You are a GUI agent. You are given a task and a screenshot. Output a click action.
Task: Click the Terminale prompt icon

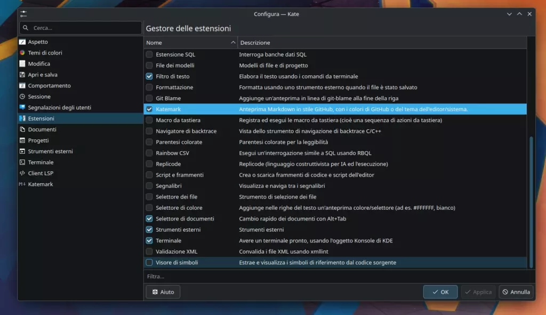click(x=22, y=162)
